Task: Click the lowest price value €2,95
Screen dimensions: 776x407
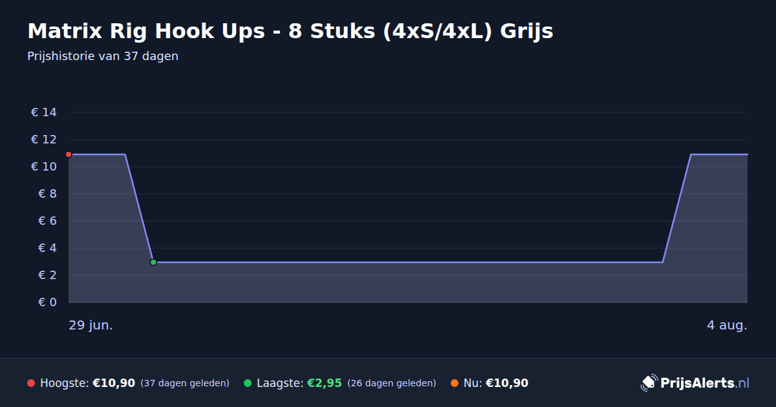Action: pos(324,383)
